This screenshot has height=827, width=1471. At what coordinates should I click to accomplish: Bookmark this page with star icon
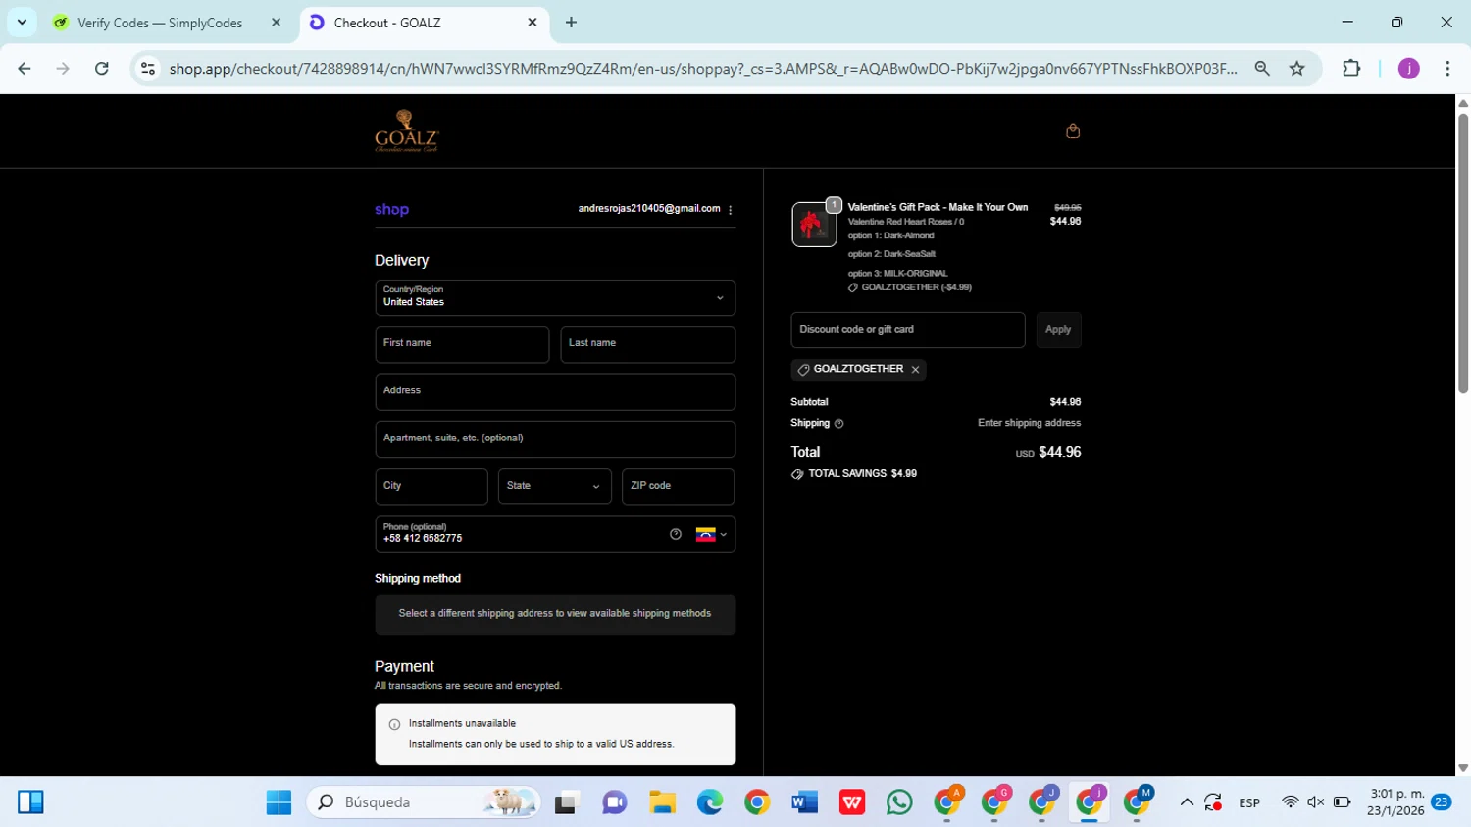tap(1297, 69)
